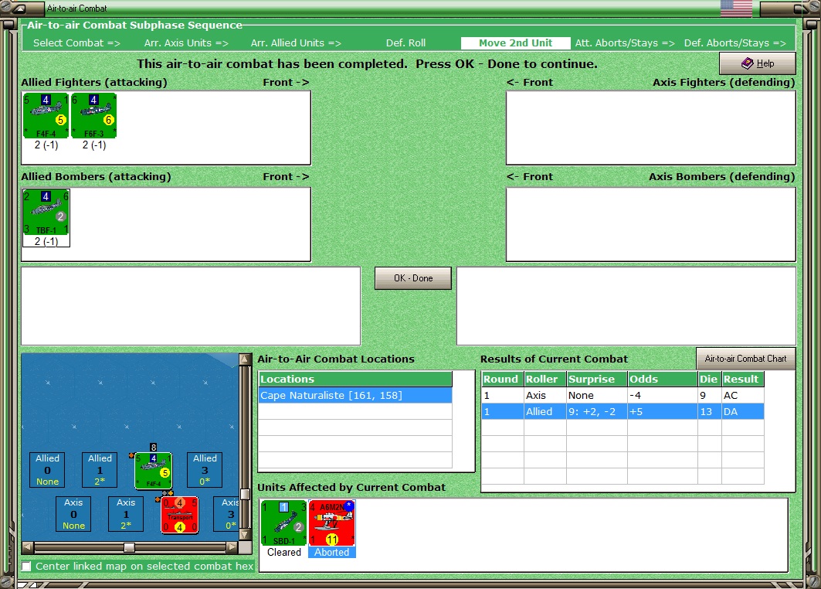Click the Att. Aborts/Stays subphase step
The height and width of the screenshot is (589, 821).
pos(625,43)
